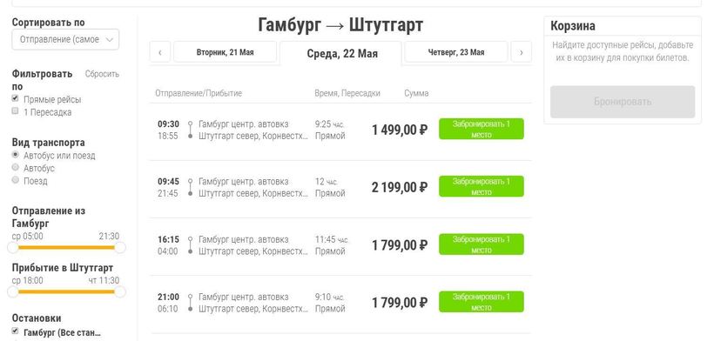Screen dimensions: 714x341
Task: Book one seat on 21:00 departure
Action: click(482, 302)
